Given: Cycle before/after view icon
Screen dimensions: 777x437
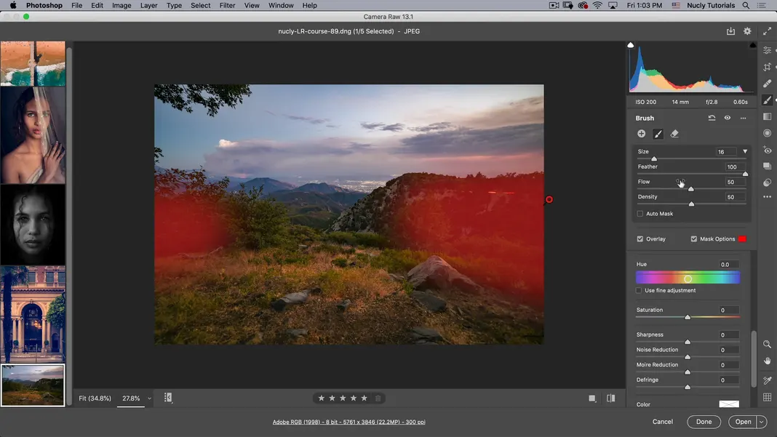Looking at the screenshot, I should pyautogui.click(x=610, y=398).
